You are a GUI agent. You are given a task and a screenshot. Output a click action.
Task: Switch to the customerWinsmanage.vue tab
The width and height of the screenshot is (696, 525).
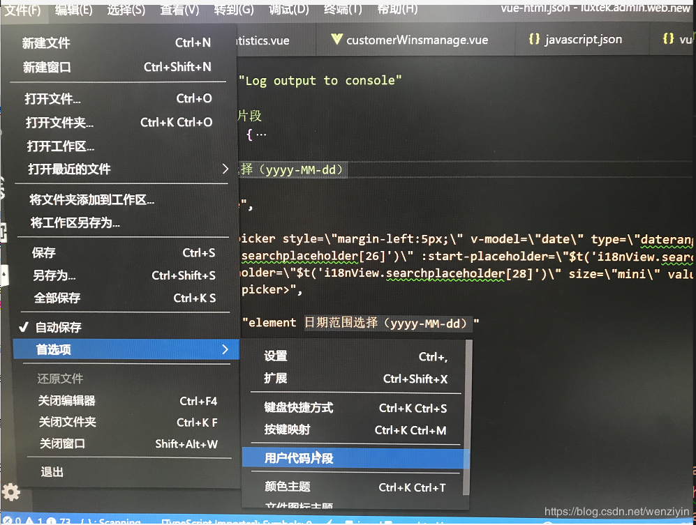pos(416,40)
